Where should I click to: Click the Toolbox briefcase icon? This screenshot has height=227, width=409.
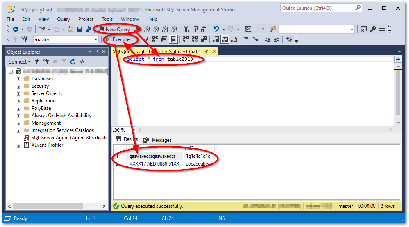[x=382, y=29]
